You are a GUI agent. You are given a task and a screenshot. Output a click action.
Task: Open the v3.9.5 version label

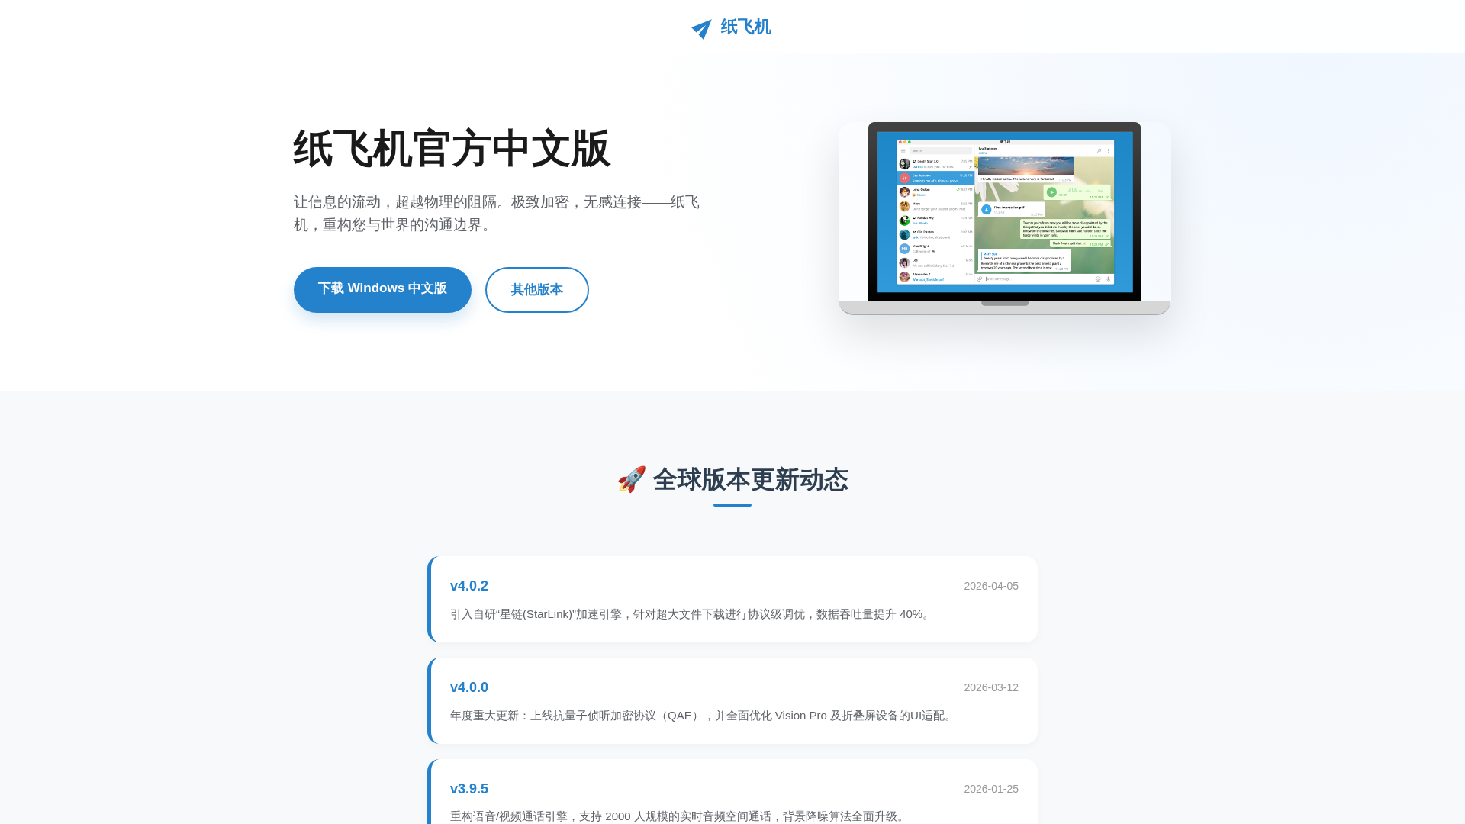tap(469, 789)
